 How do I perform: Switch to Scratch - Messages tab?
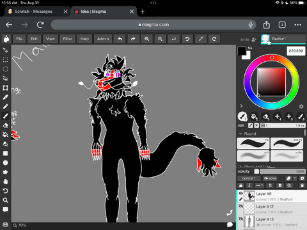pos(37,11)
